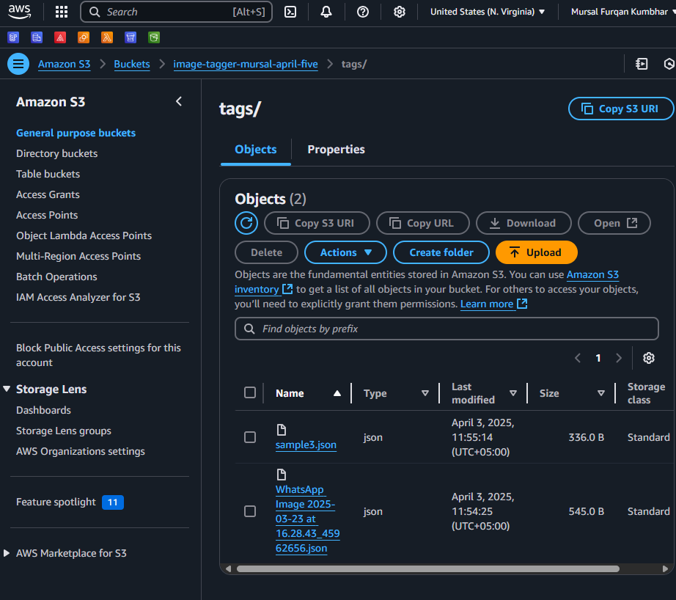This screenshot has height=600, width=676.
Task: Expand the Actions dropdown
Action: tap(345, 252)
